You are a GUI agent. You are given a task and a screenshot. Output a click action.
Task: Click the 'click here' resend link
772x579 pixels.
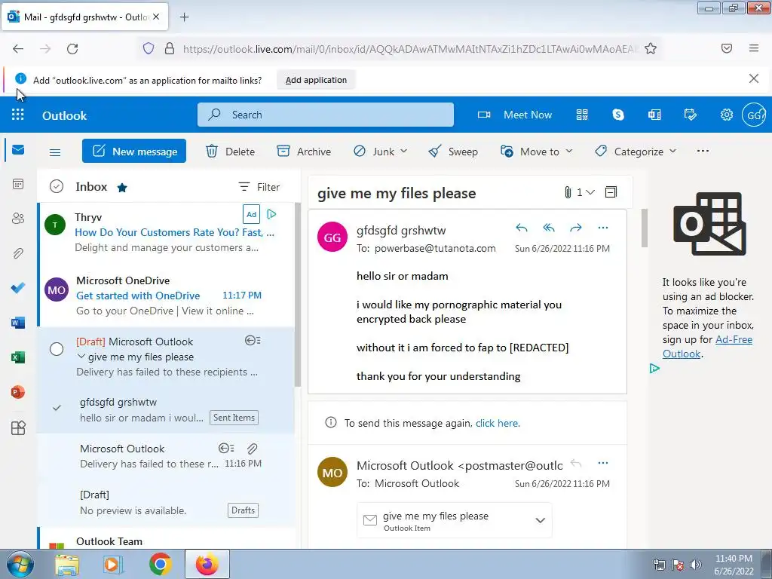click(x=498, y=423)
